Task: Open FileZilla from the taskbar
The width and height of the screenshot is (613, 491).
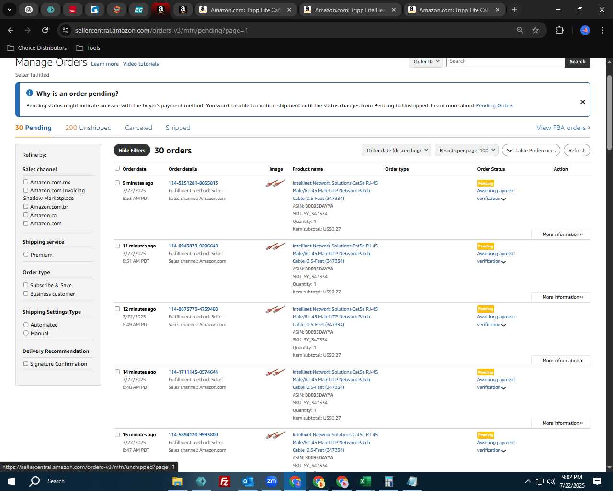Action: pos(224,481)
